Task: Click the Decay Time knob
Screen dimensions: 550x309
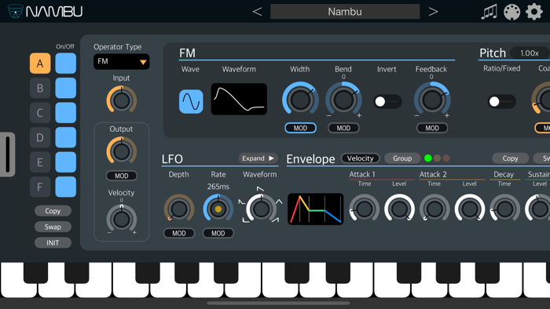Action: (504, 209)
